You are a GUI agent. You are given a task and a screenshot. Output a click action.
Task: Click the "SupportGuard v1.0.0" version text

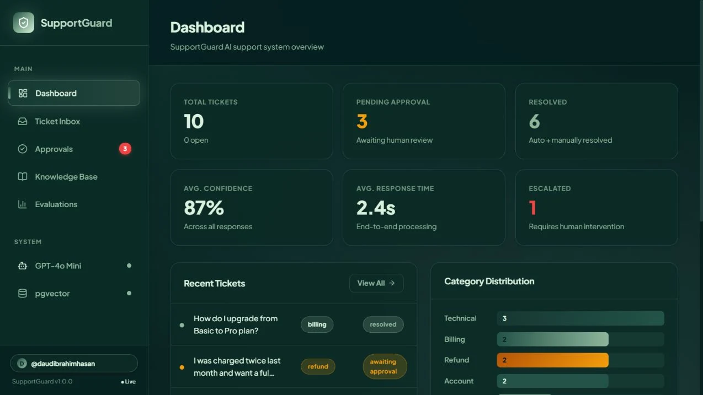pos(42,381)
